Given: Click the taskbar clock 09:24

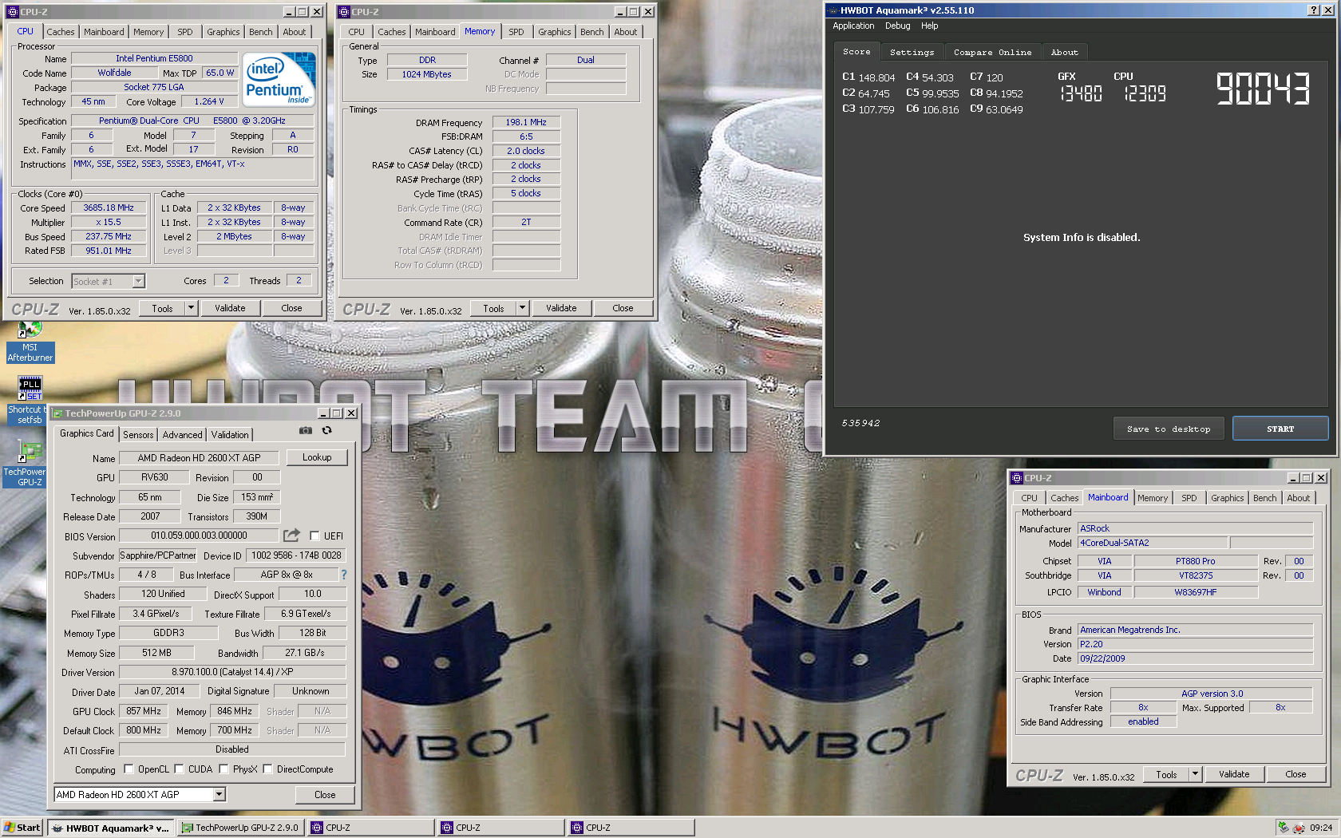Looking at the screenshot, I should 1321,828.
